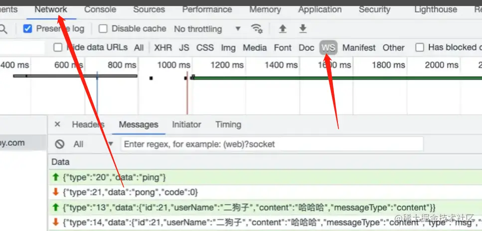The width and height of the screenshot is (482, 231).
Task: Open the Timing tab
Action: [x=228, y=125]
